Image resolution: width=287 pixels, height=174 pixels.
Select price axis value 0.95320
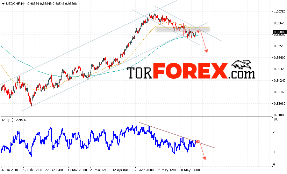coord(280,69)
